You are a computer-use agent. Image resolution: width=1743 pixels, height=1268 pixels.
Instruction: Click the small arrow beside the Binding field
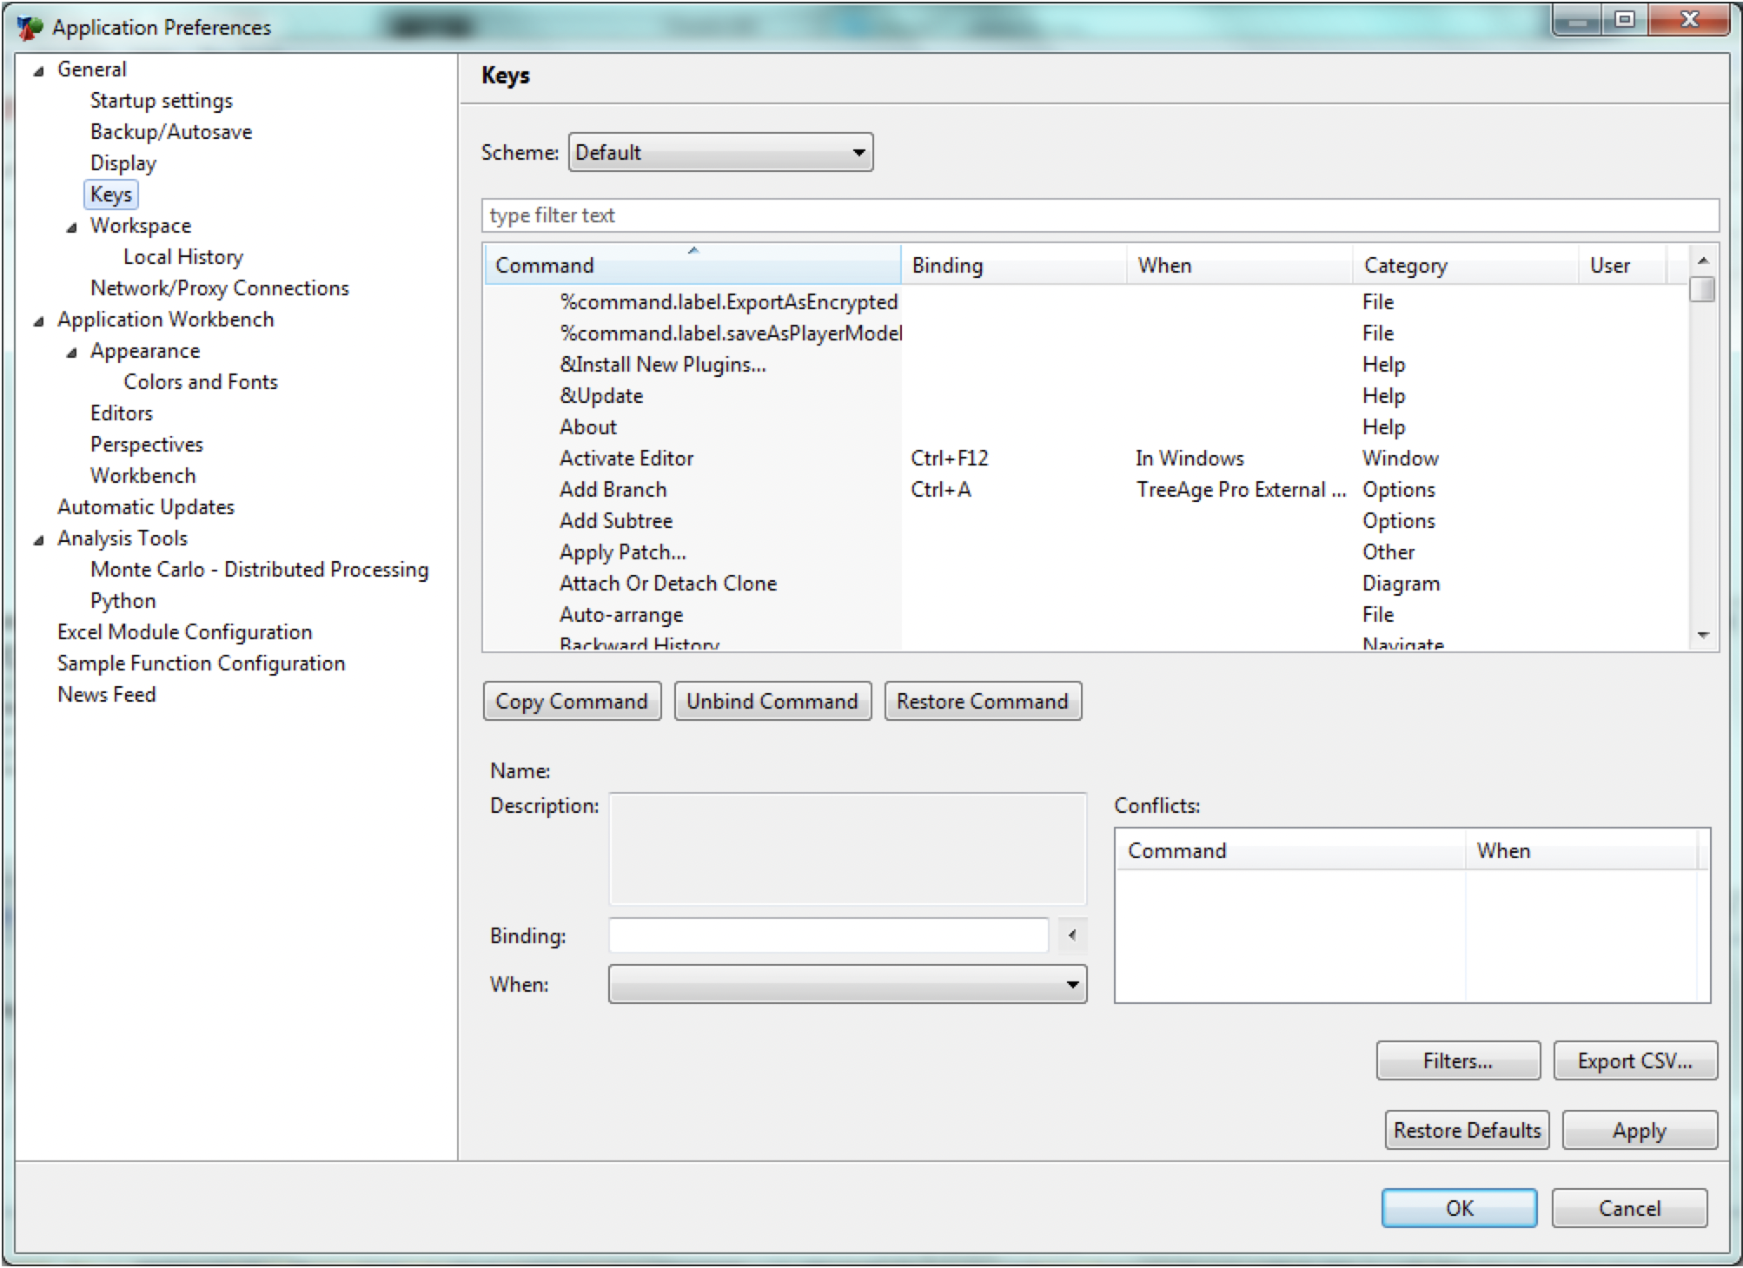point(1070,935)
